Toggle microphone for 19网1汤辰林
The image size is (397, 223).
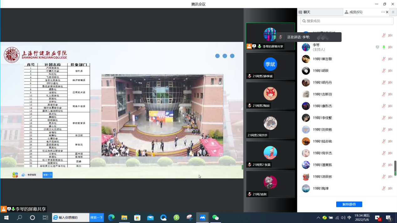click(384, 177)
